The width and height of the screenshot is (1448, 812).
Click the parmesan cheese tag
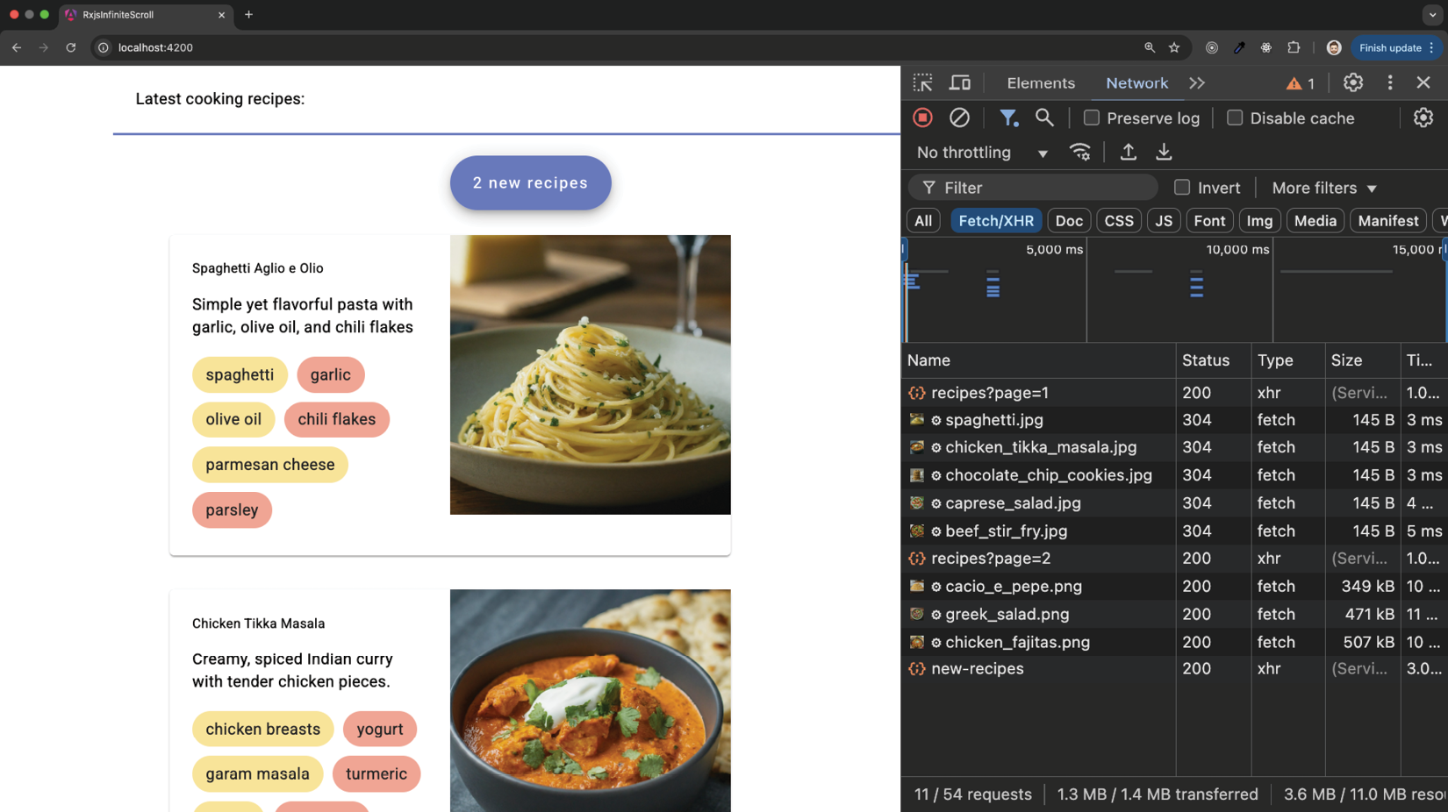click(x=269, y=465)
